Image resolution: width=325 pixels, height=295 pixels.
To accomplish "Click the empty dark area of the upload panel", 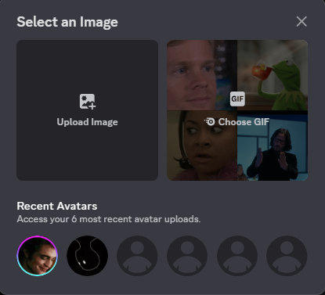I will tap(88, 156).
